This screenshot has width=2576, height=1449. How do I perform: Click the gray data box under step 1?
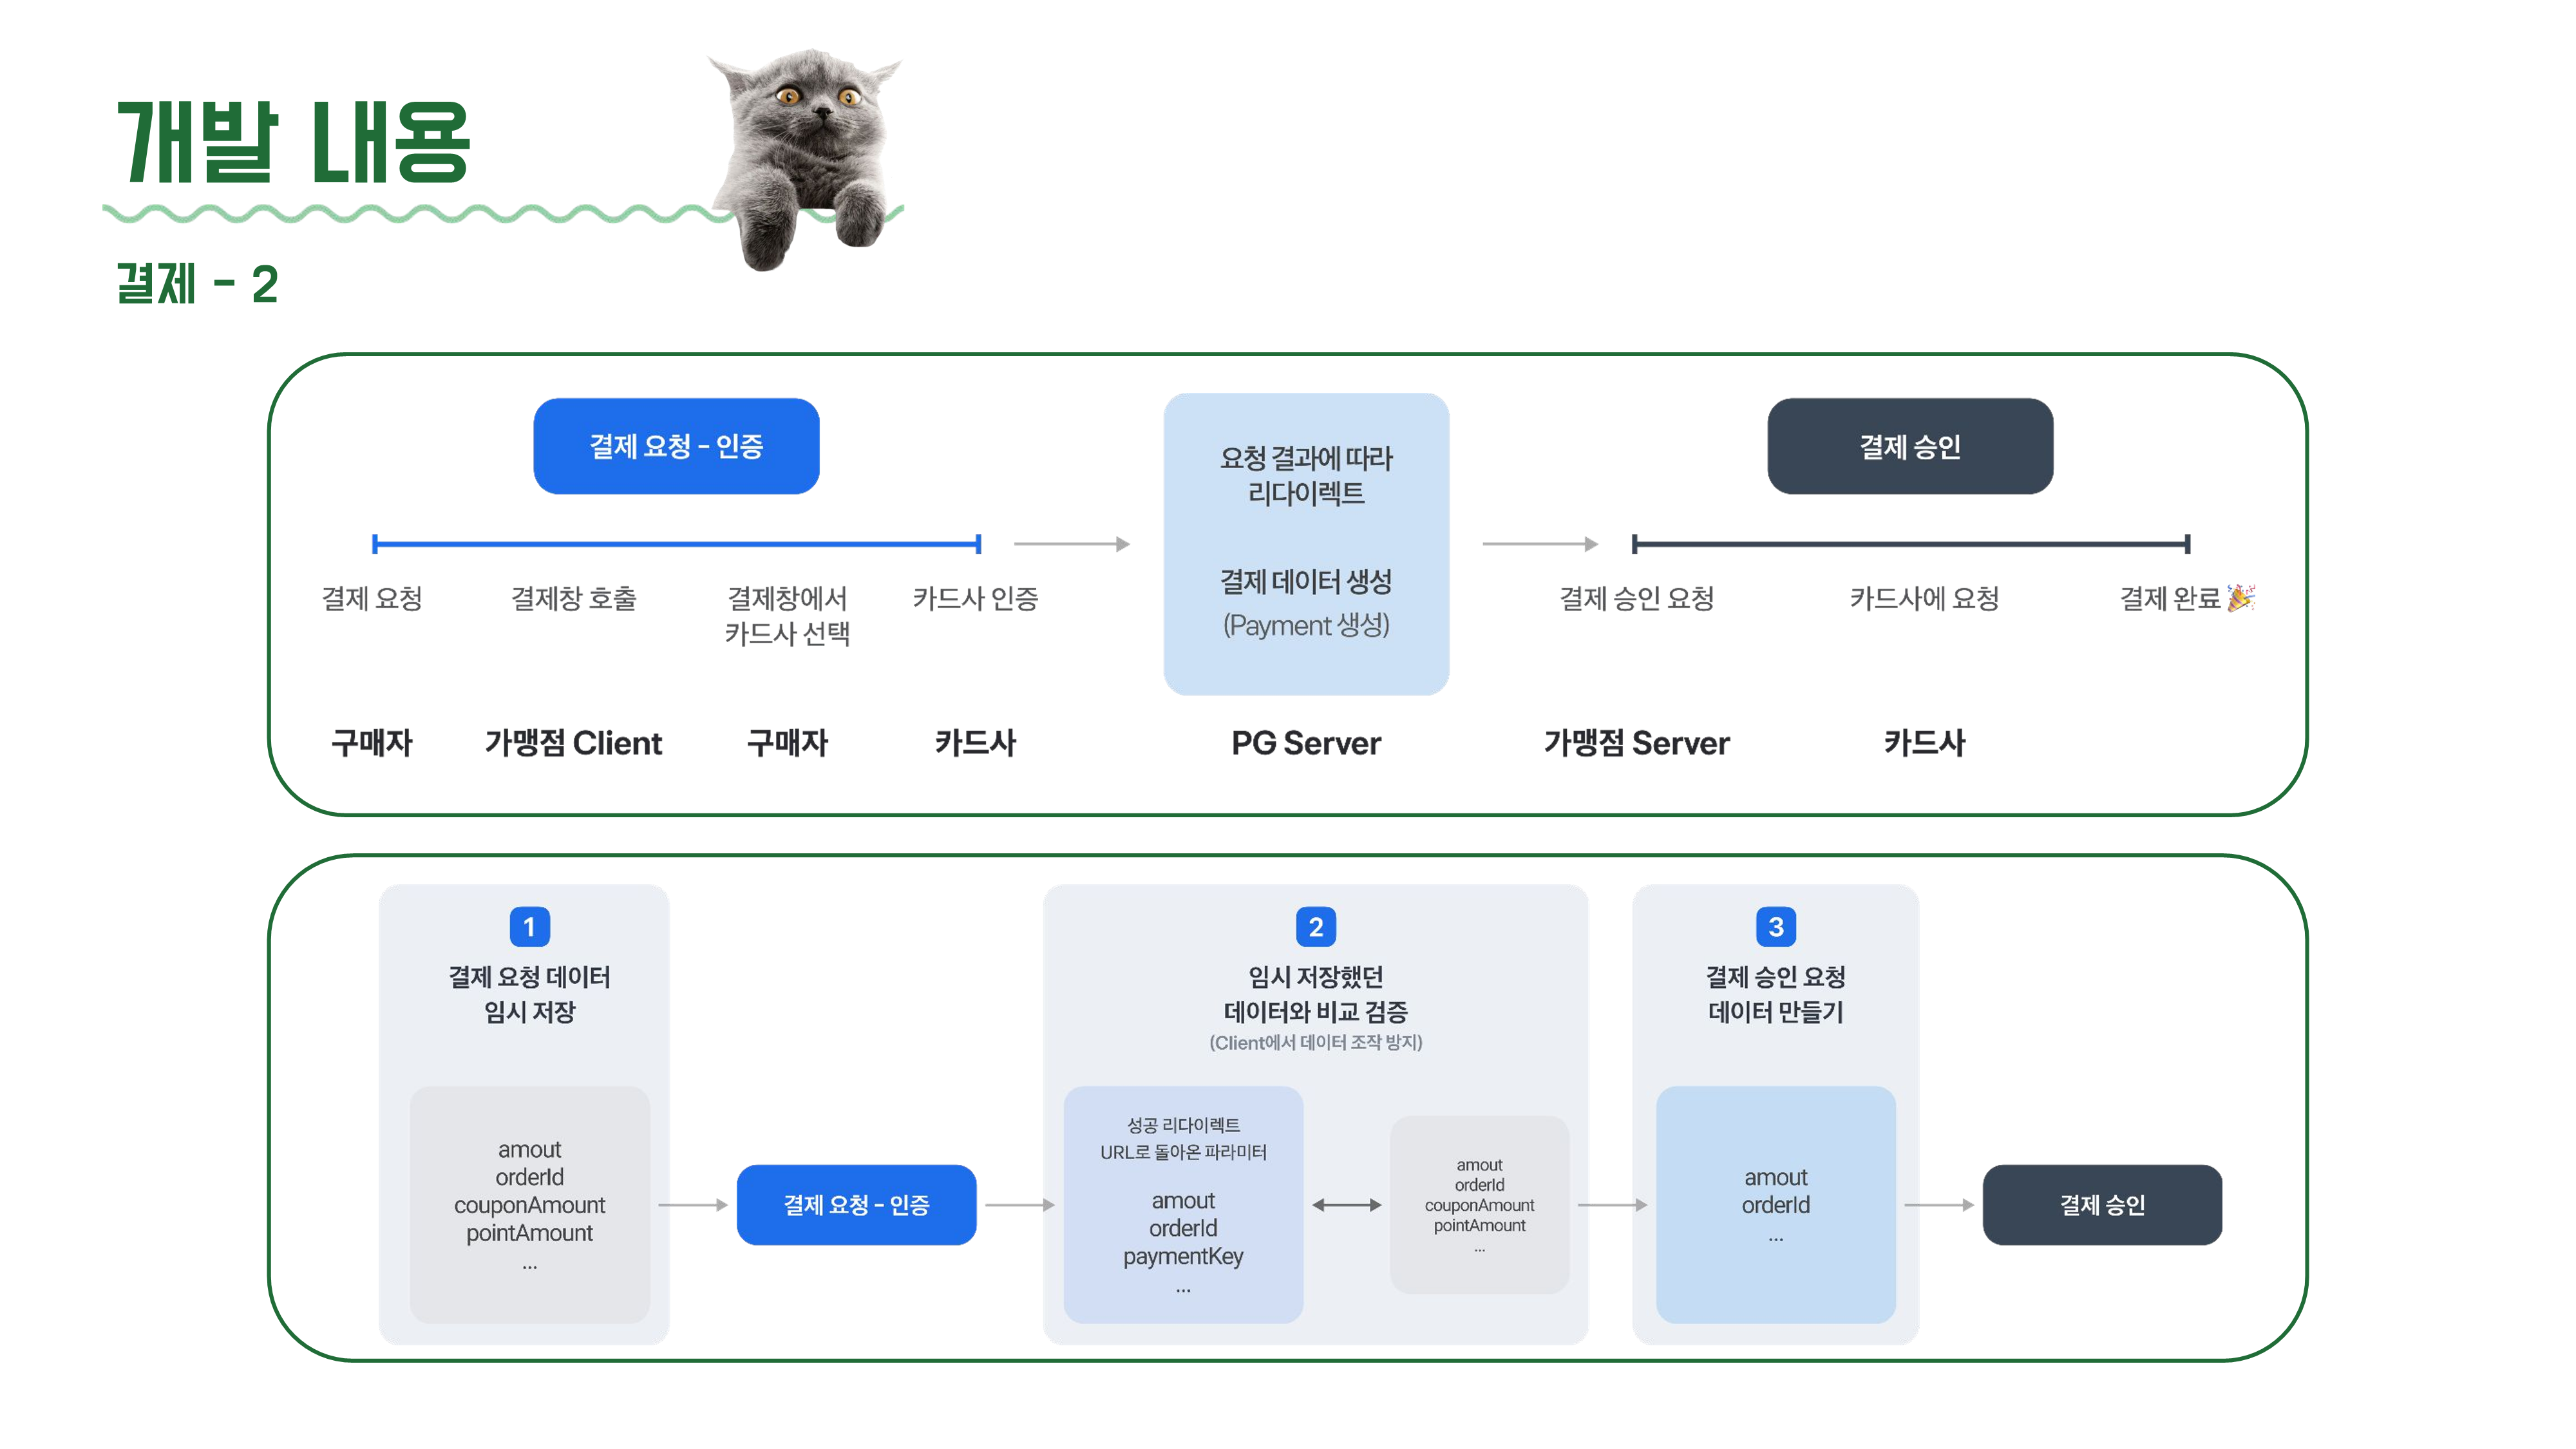click(529, 1205)
